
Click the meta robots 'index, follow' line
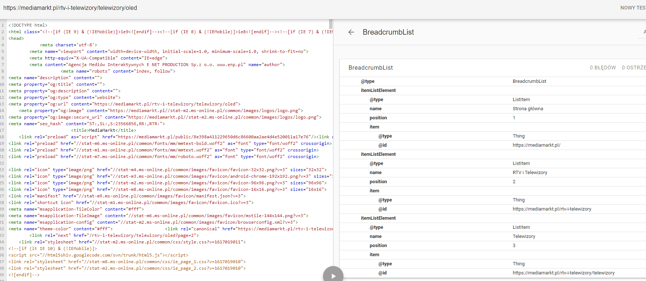click(118, 71)
